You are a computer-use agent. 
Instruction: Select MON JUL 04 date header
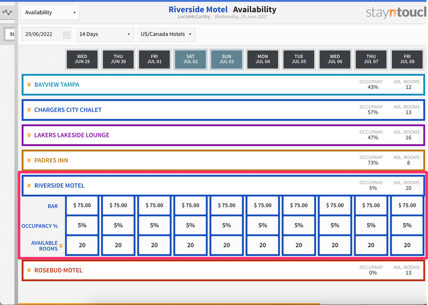263,59
